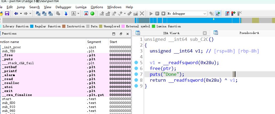Toggle the highlighted C with green arrow icon
The height and width of the screenshot is (114, 275).
218,14
